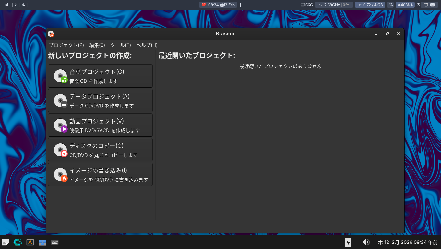Click the speaker volume icon in bottom taskbar
Screen dimensions: 441x249
366,242
